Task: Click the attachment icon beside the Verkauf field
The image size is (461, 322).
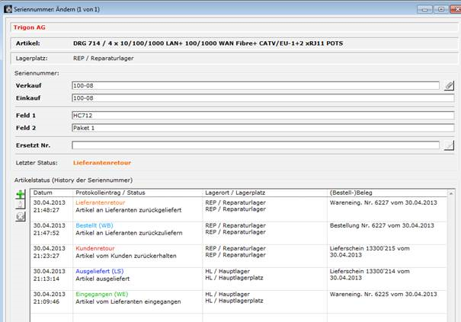Action: [449, 86]
